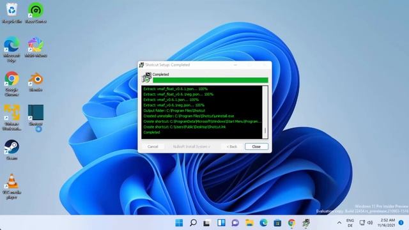Viewport: 409px width, 230px height.
Task: Open the Blender desktop shortcut
Action: (36, 82)
